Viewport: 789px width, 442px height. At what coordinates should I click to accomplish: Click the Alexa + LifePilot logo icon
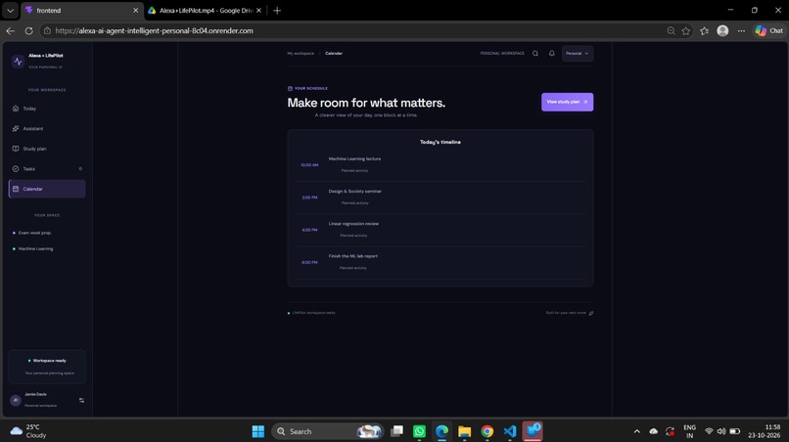(18, 62)
